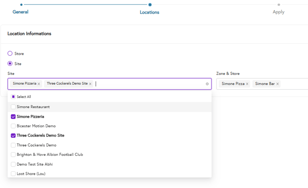The image size is (308, 188).
Task: Remove the Simone Pizza store tag
Action: (x=247, y=84)
